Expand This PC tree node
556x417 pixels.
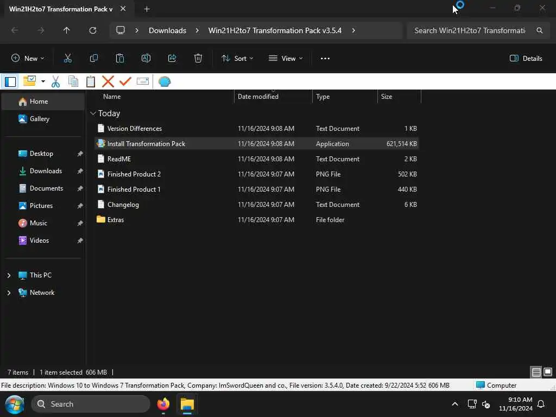click(x=9, y=275)
